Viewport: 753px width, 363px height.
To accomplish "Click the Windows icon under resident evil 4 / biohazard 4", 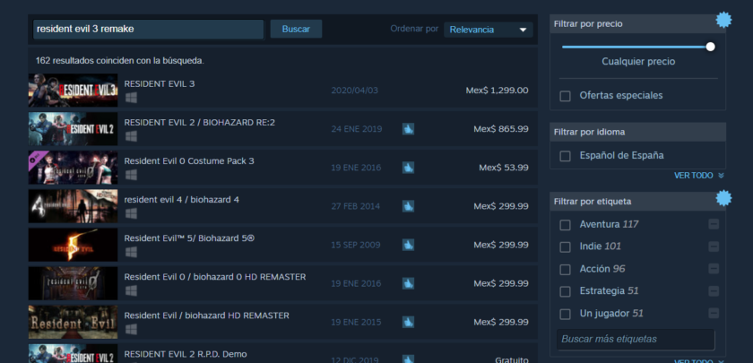I will pos(131,213).
